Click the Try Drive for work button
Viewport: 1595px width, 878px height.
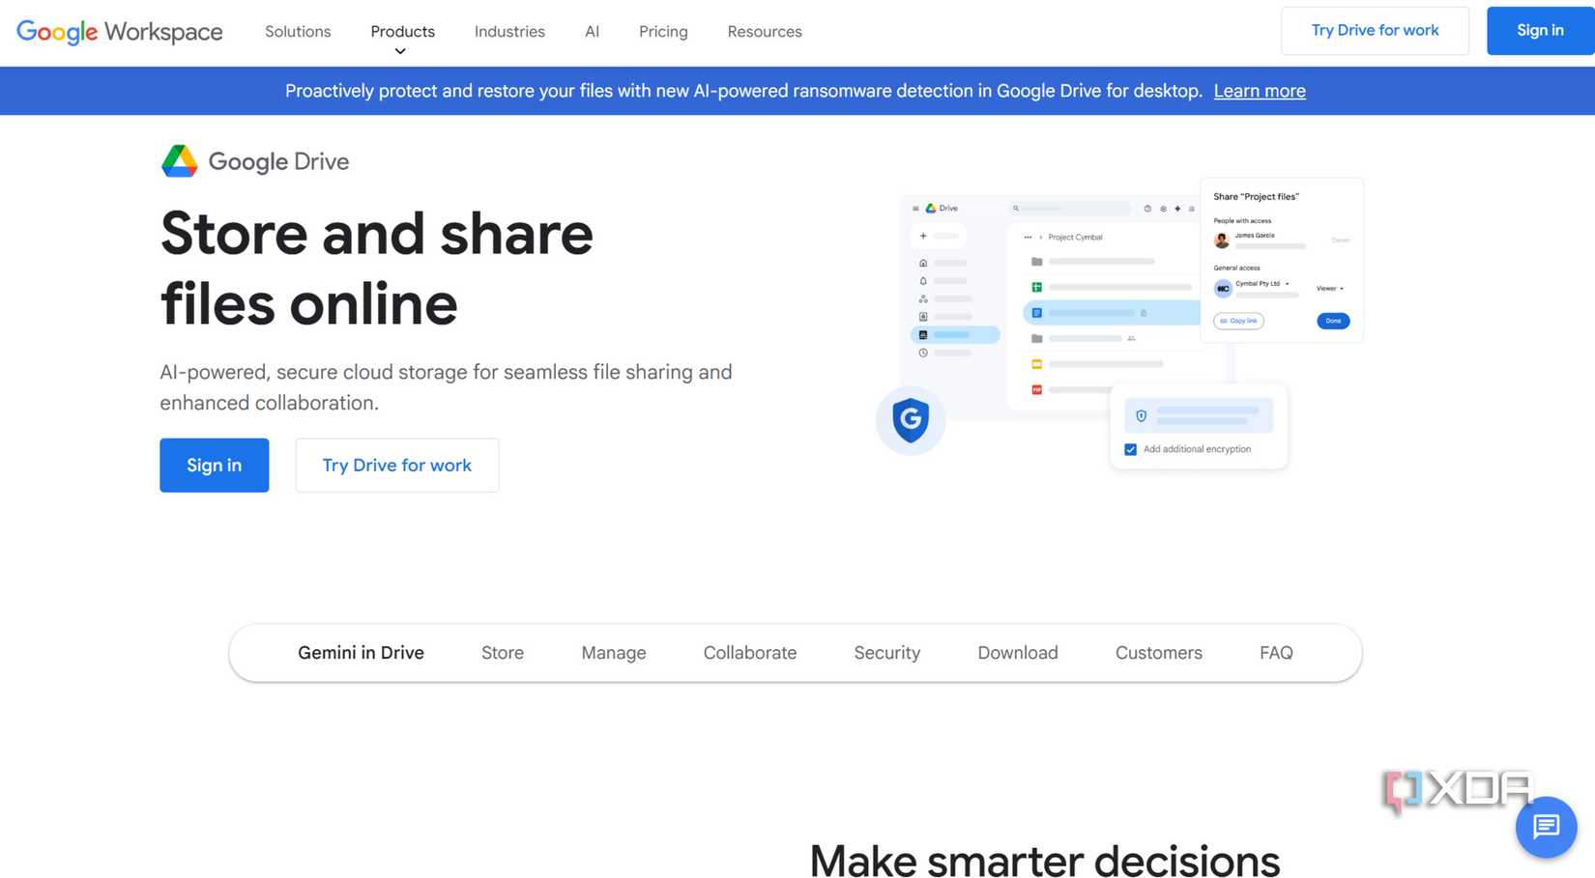tap(396, 465)
